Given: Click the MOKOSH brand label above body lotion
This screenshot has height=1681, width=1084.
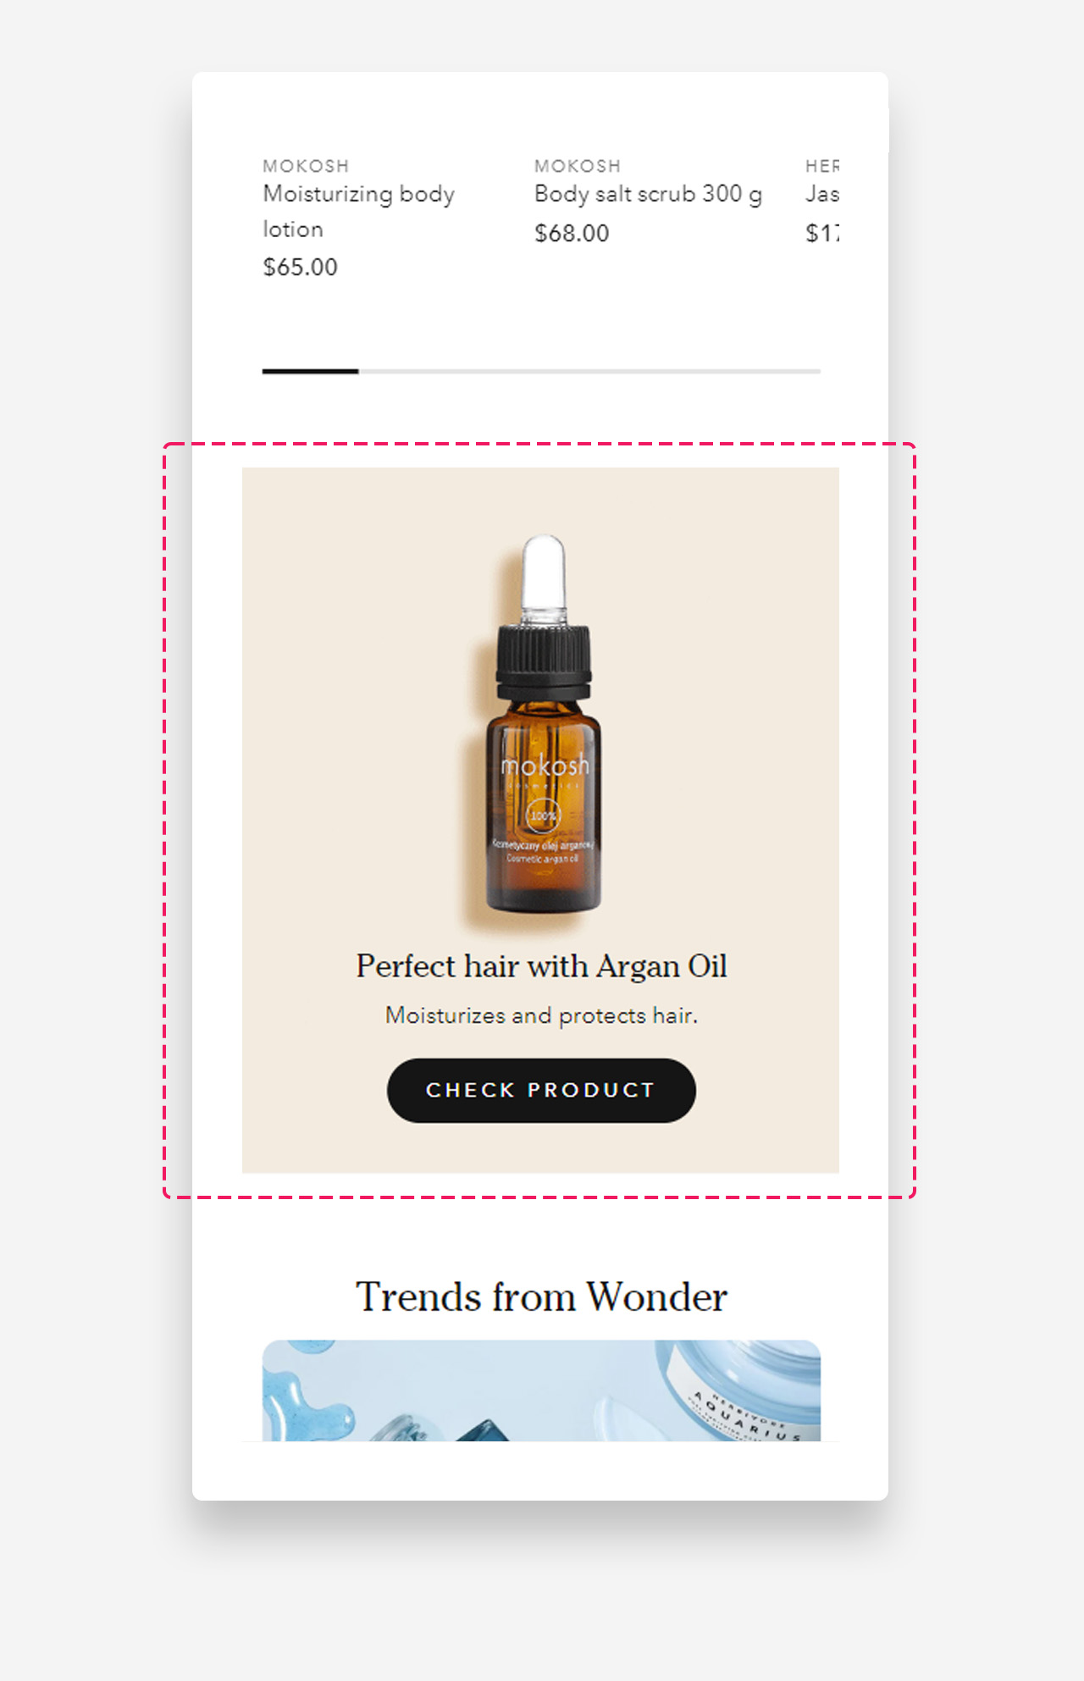Looking at the screenshot, I should coord(306,165).
